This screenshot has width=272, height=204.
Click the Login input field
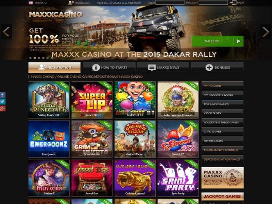point(170,2)
